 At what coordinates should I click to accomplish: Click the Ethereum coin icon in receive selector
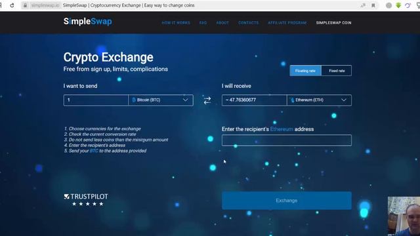pos(292,100)
